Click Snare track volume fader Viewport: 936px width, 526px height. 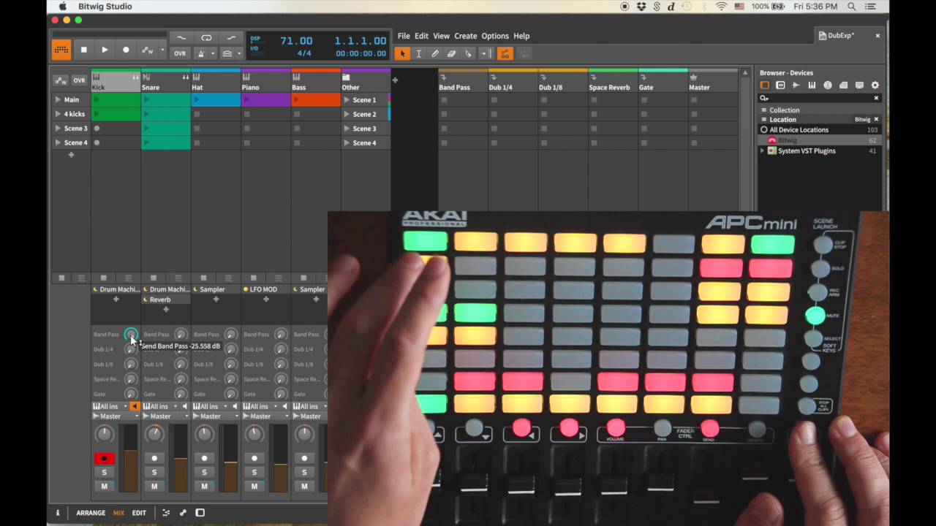coord(181,458)
